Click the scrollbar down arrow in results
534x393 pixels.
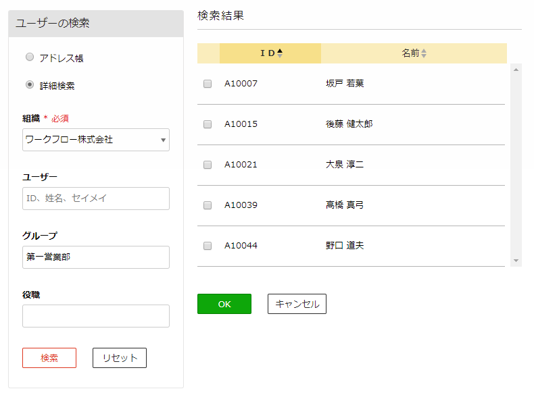pos(516,261)
